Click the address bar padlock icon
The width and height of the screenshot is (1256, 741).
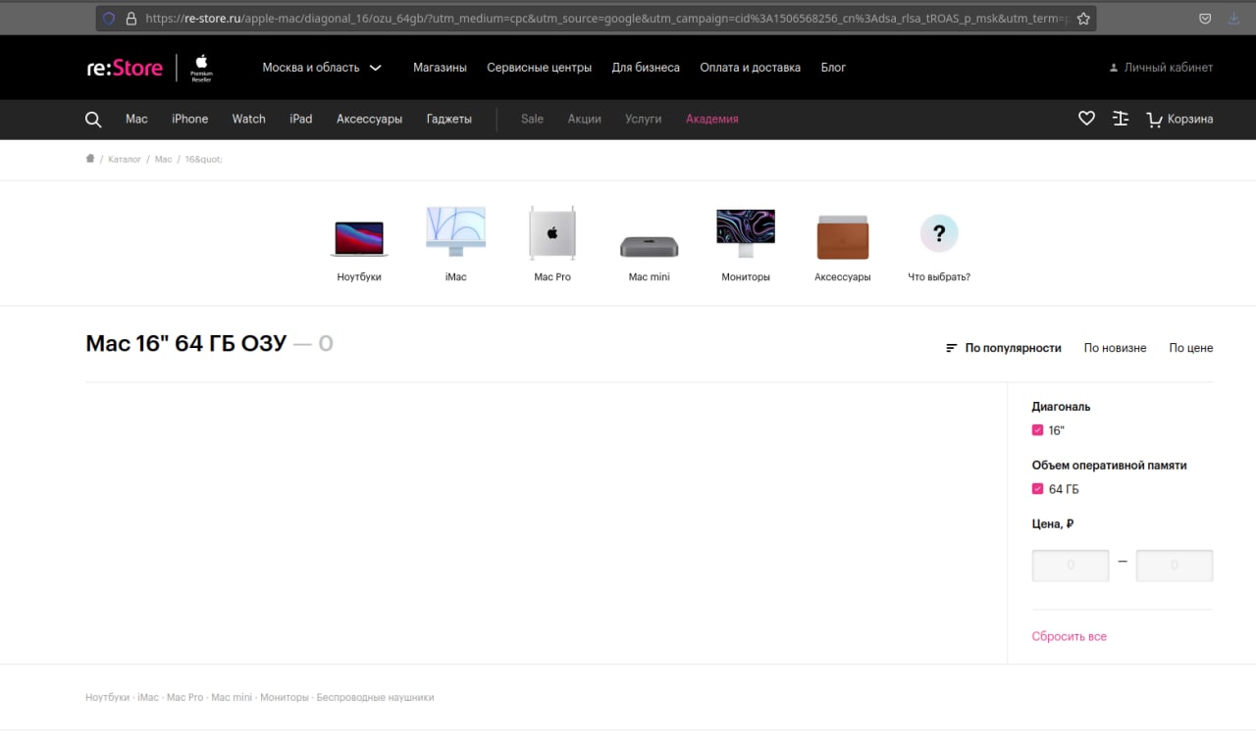[x=130, y=19]
